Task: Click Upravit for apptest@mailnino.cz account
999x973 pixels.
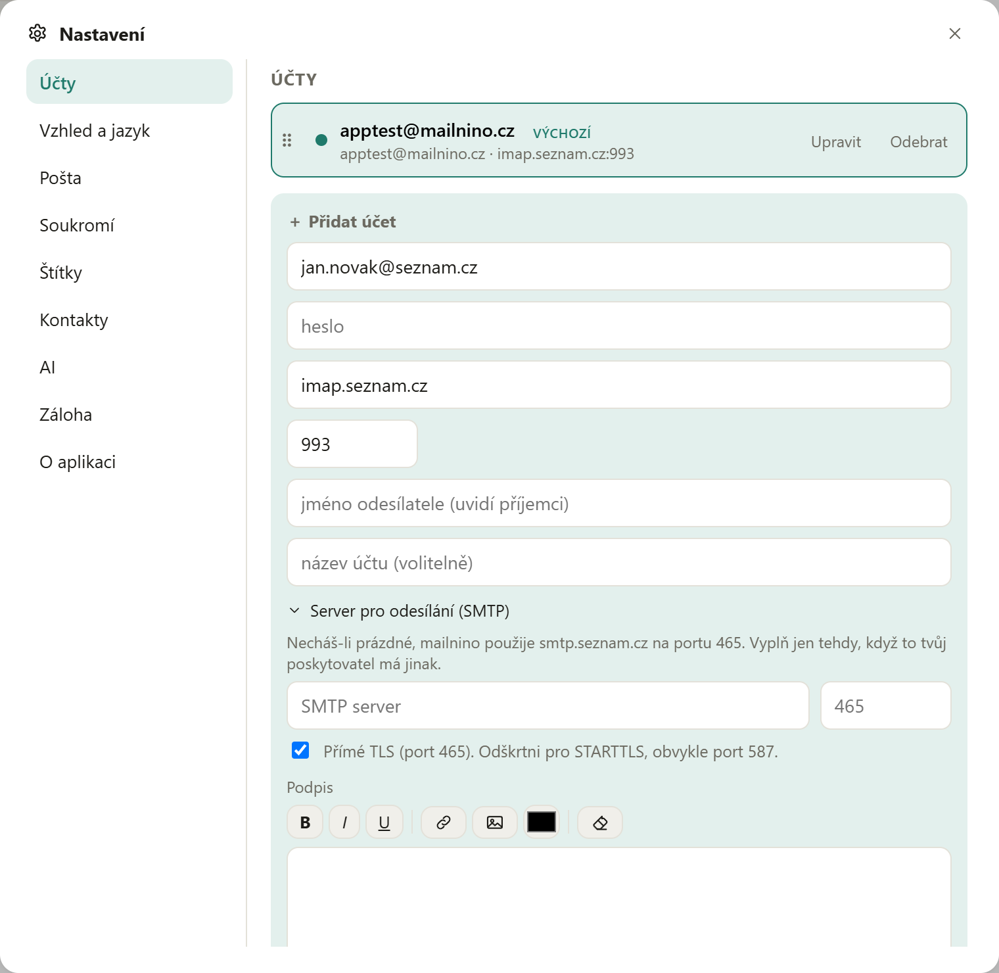Action: 836,142
